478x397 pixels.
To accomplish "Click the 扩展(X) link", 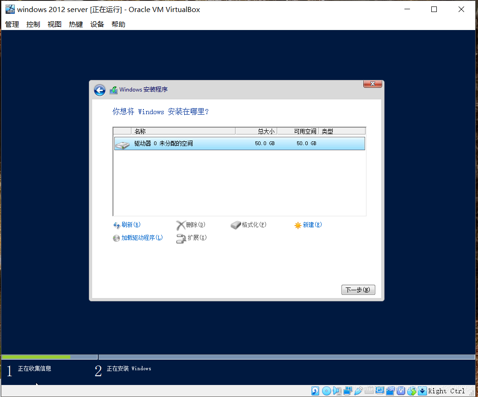I will pyautogui.click(x=197, y=238).
